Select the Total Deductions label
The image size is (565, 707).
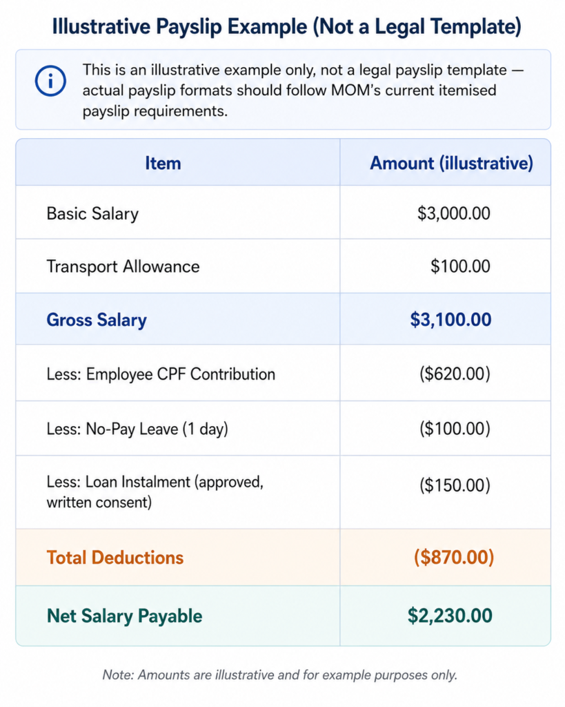coord(115,558)
